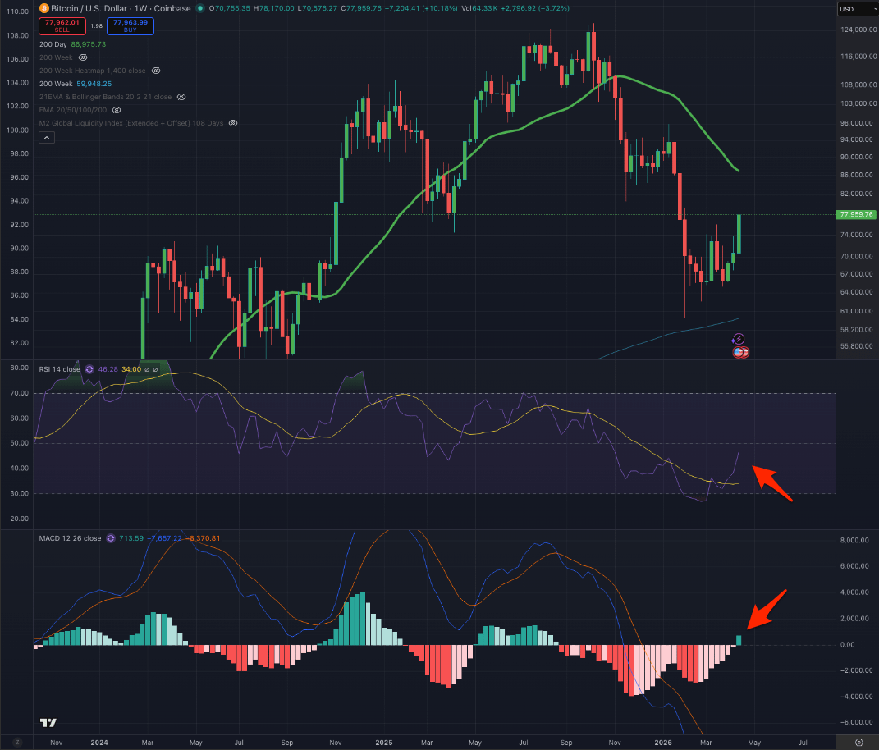Click the open value O70,755.35
879x750 pixels.
[x=230, y=8]
